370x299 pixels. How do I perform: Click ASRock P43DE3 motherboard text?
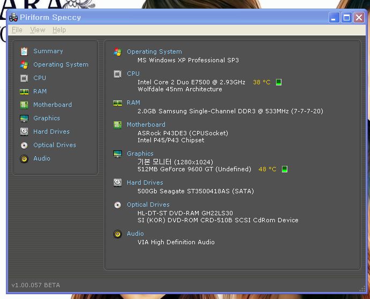point(183,133)
